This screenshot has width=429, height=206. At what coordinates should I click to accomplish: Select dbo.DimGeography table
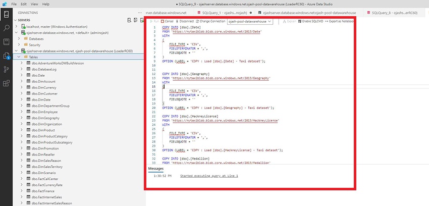pos(45,118)
